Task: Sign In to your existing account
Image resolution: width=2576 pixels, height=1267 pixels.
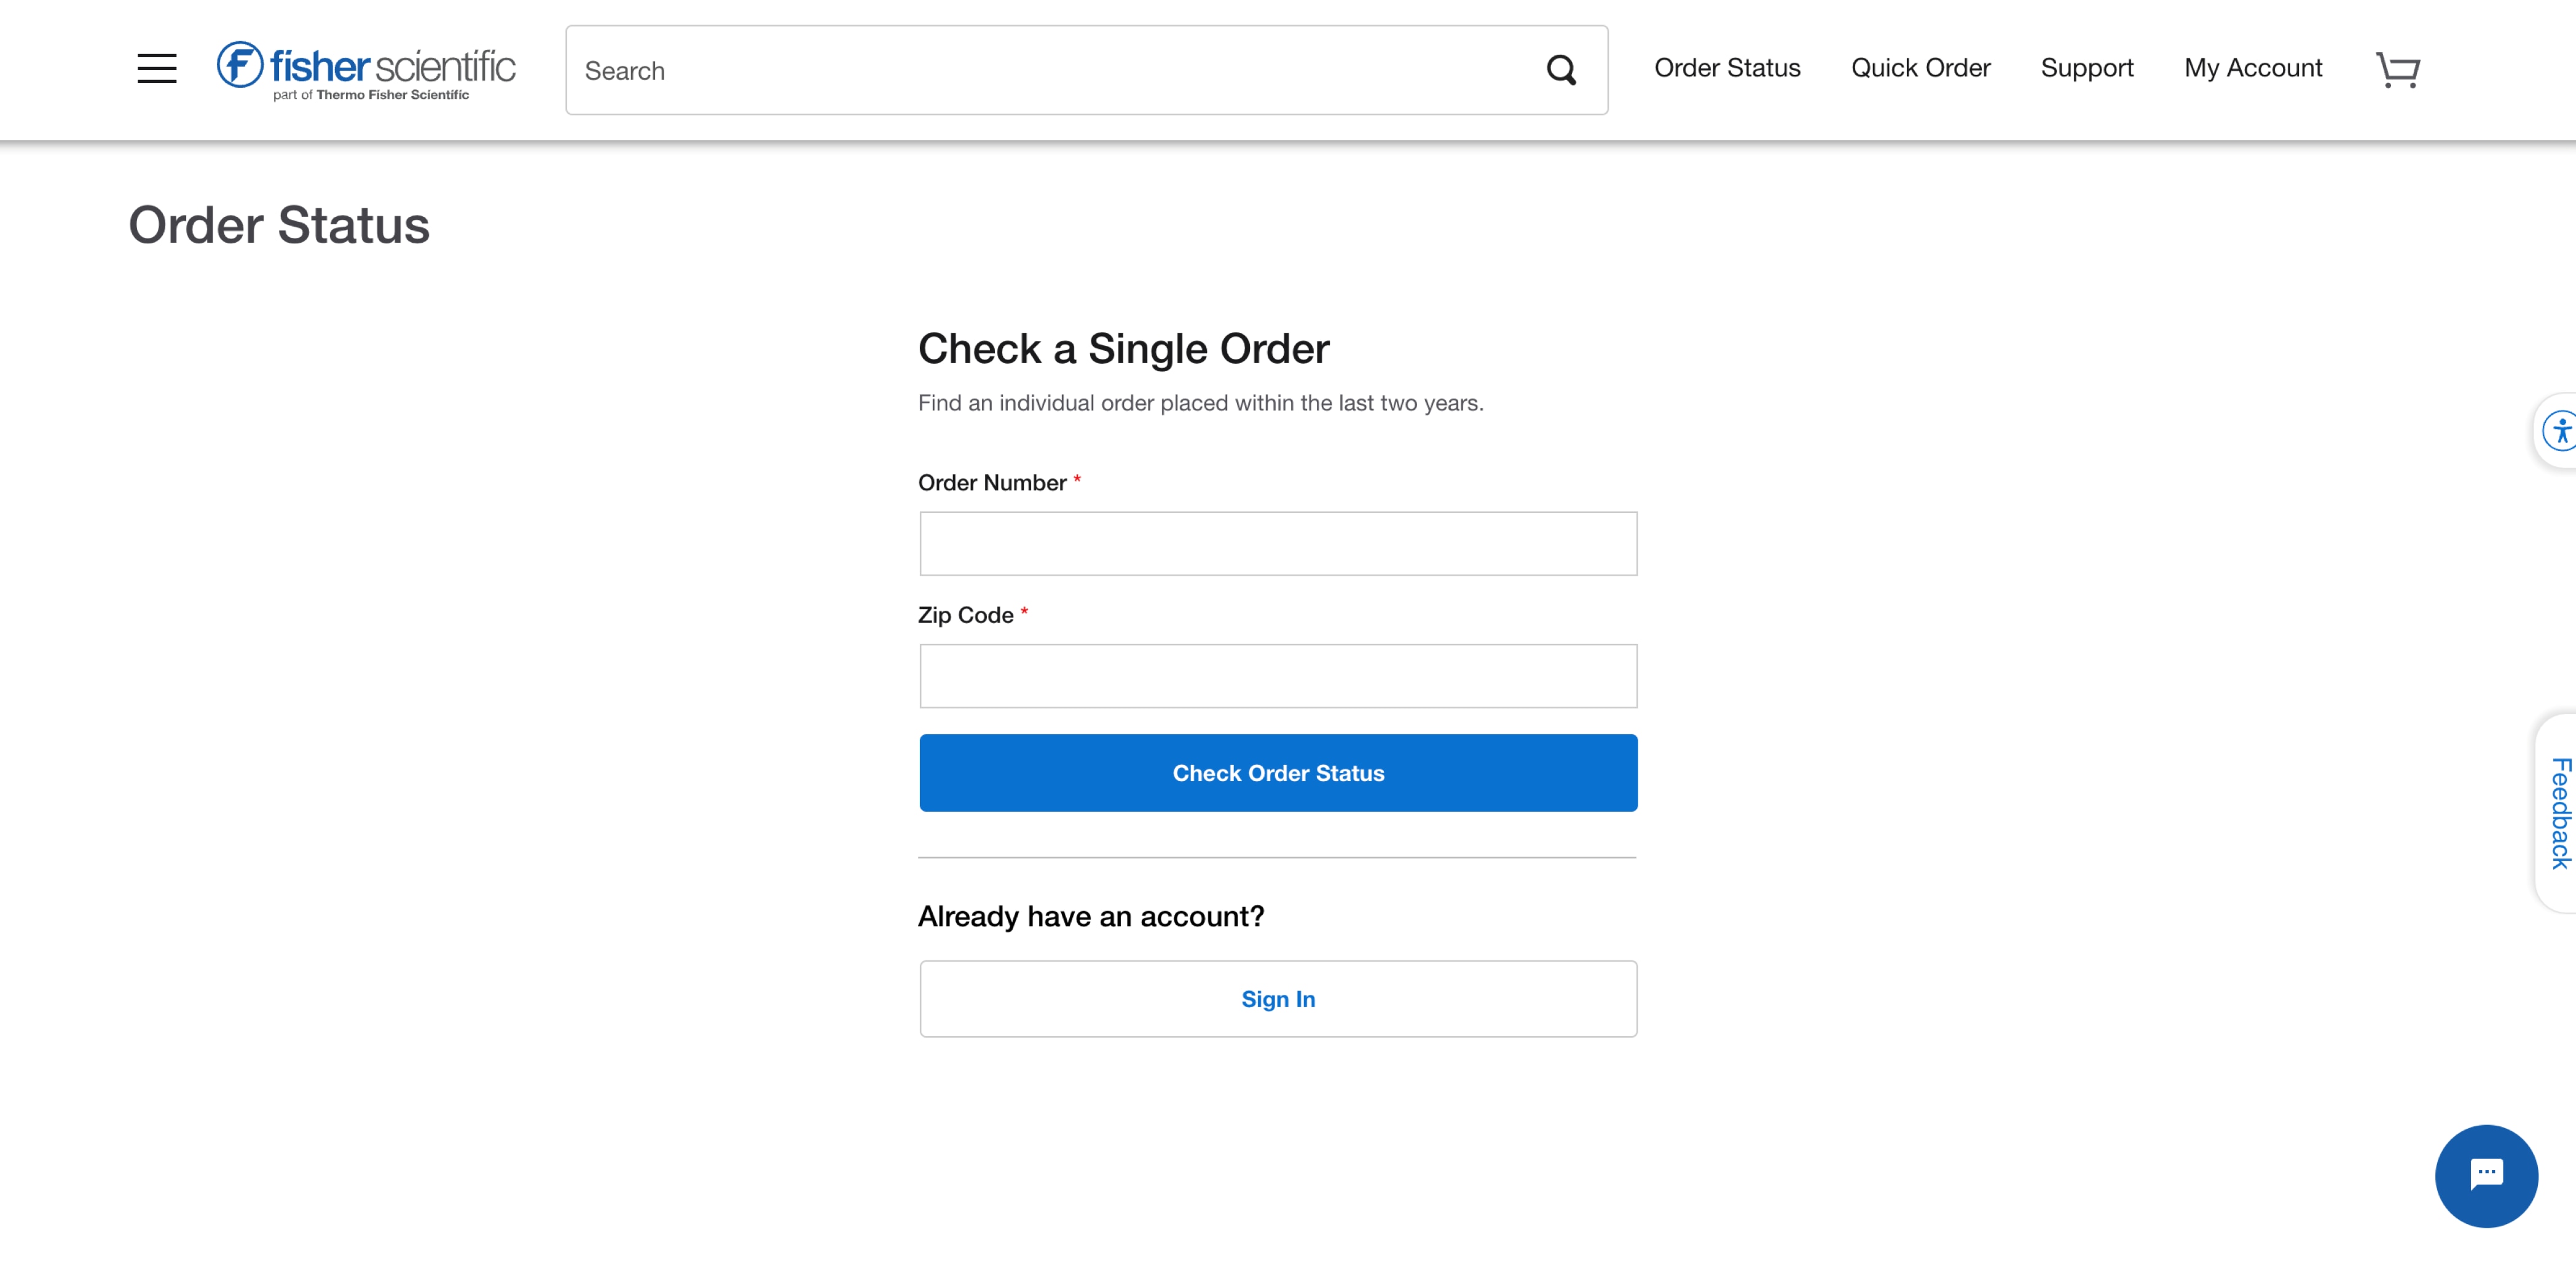Action: (x=1278, y=998)
